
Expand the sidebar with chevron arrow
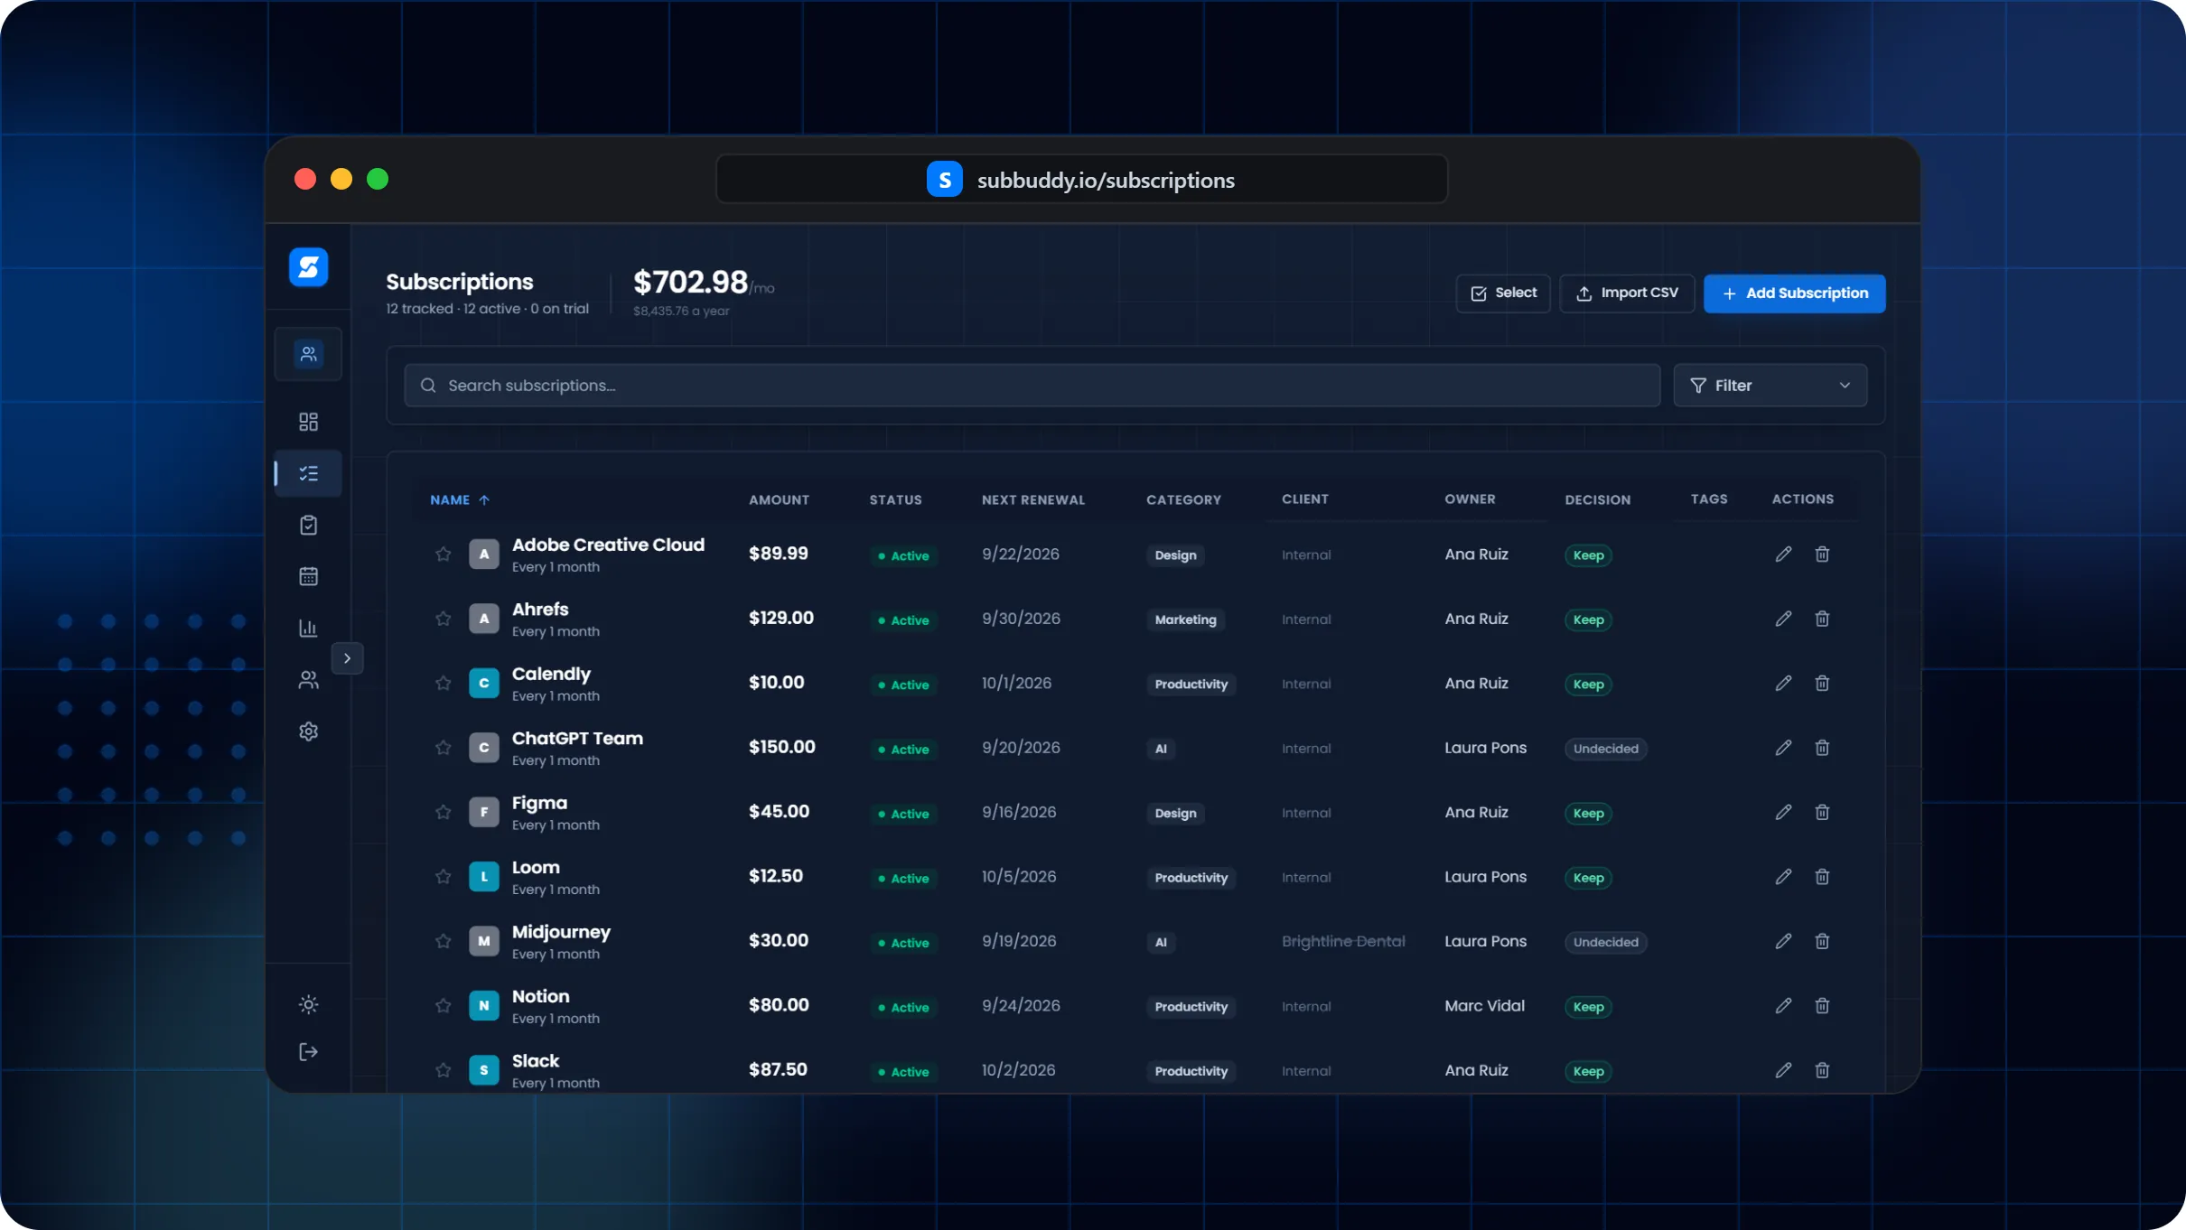347,658
